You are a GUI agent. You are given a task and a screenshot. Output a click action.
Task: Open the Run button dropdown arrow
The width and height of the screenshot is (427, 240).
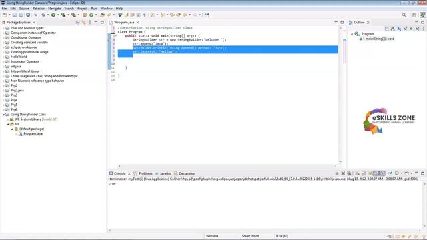pos(58,15)
